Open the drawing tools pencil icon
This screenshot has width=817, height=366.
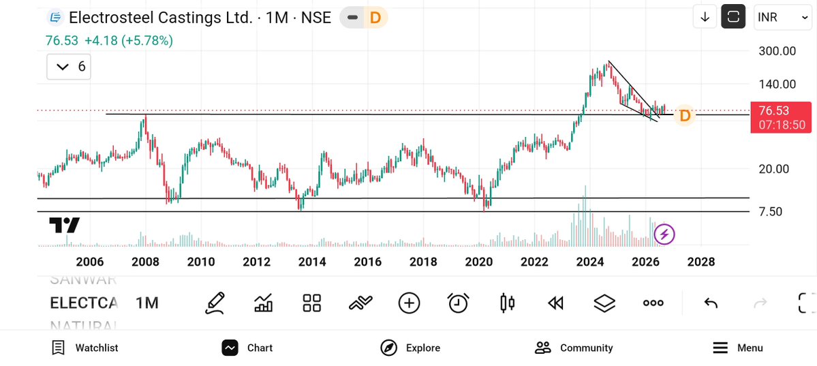215,303
